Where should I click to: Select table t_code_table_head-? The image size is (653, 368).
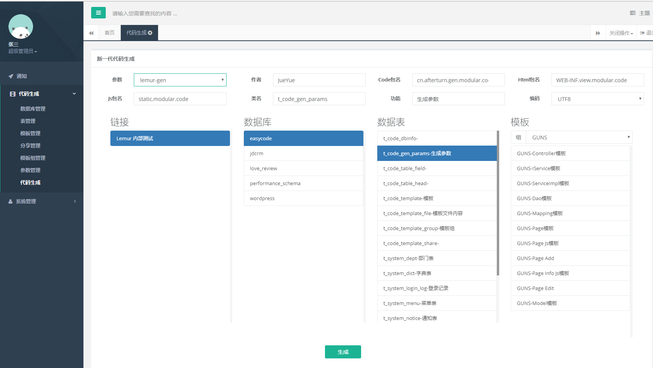coord(437,183)
